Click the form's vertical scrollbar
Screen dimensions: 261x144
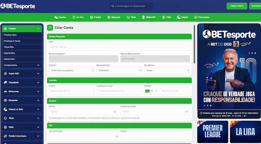click(194, 44)
